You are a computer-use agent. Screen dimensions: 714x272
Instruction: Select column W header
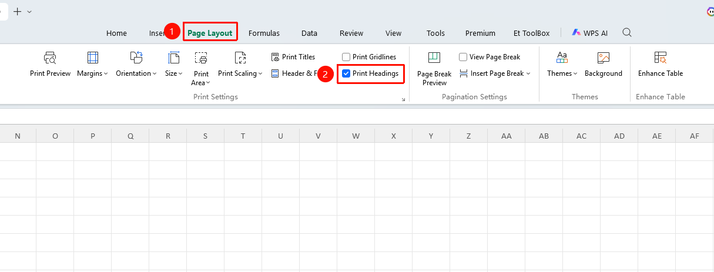point(356,136)
